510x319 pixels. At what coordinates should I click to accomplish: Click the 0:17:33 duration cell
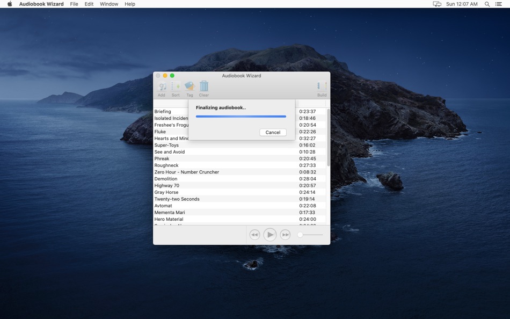[308, 212]
